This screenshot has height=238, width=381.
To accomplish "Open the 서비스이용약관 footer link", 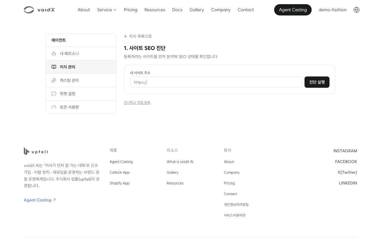I will tap(235, 215).
